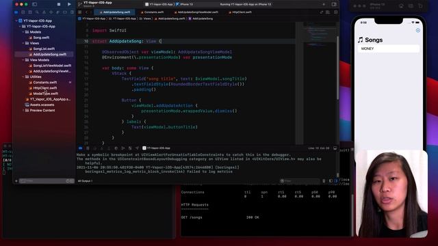Screen dimensions: 438x246
Task: Open the iPhone 13 destination selector
Action: 184,4
